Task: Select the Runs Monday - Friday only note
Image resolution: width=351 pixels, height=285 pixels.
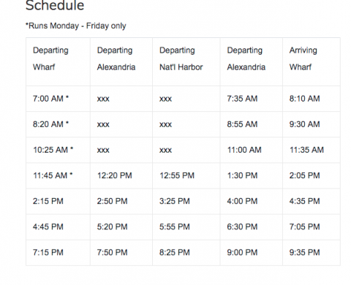Action: point(76,26)
